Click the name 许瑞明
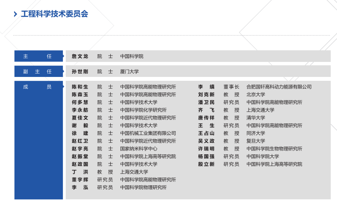 point(206,149)
